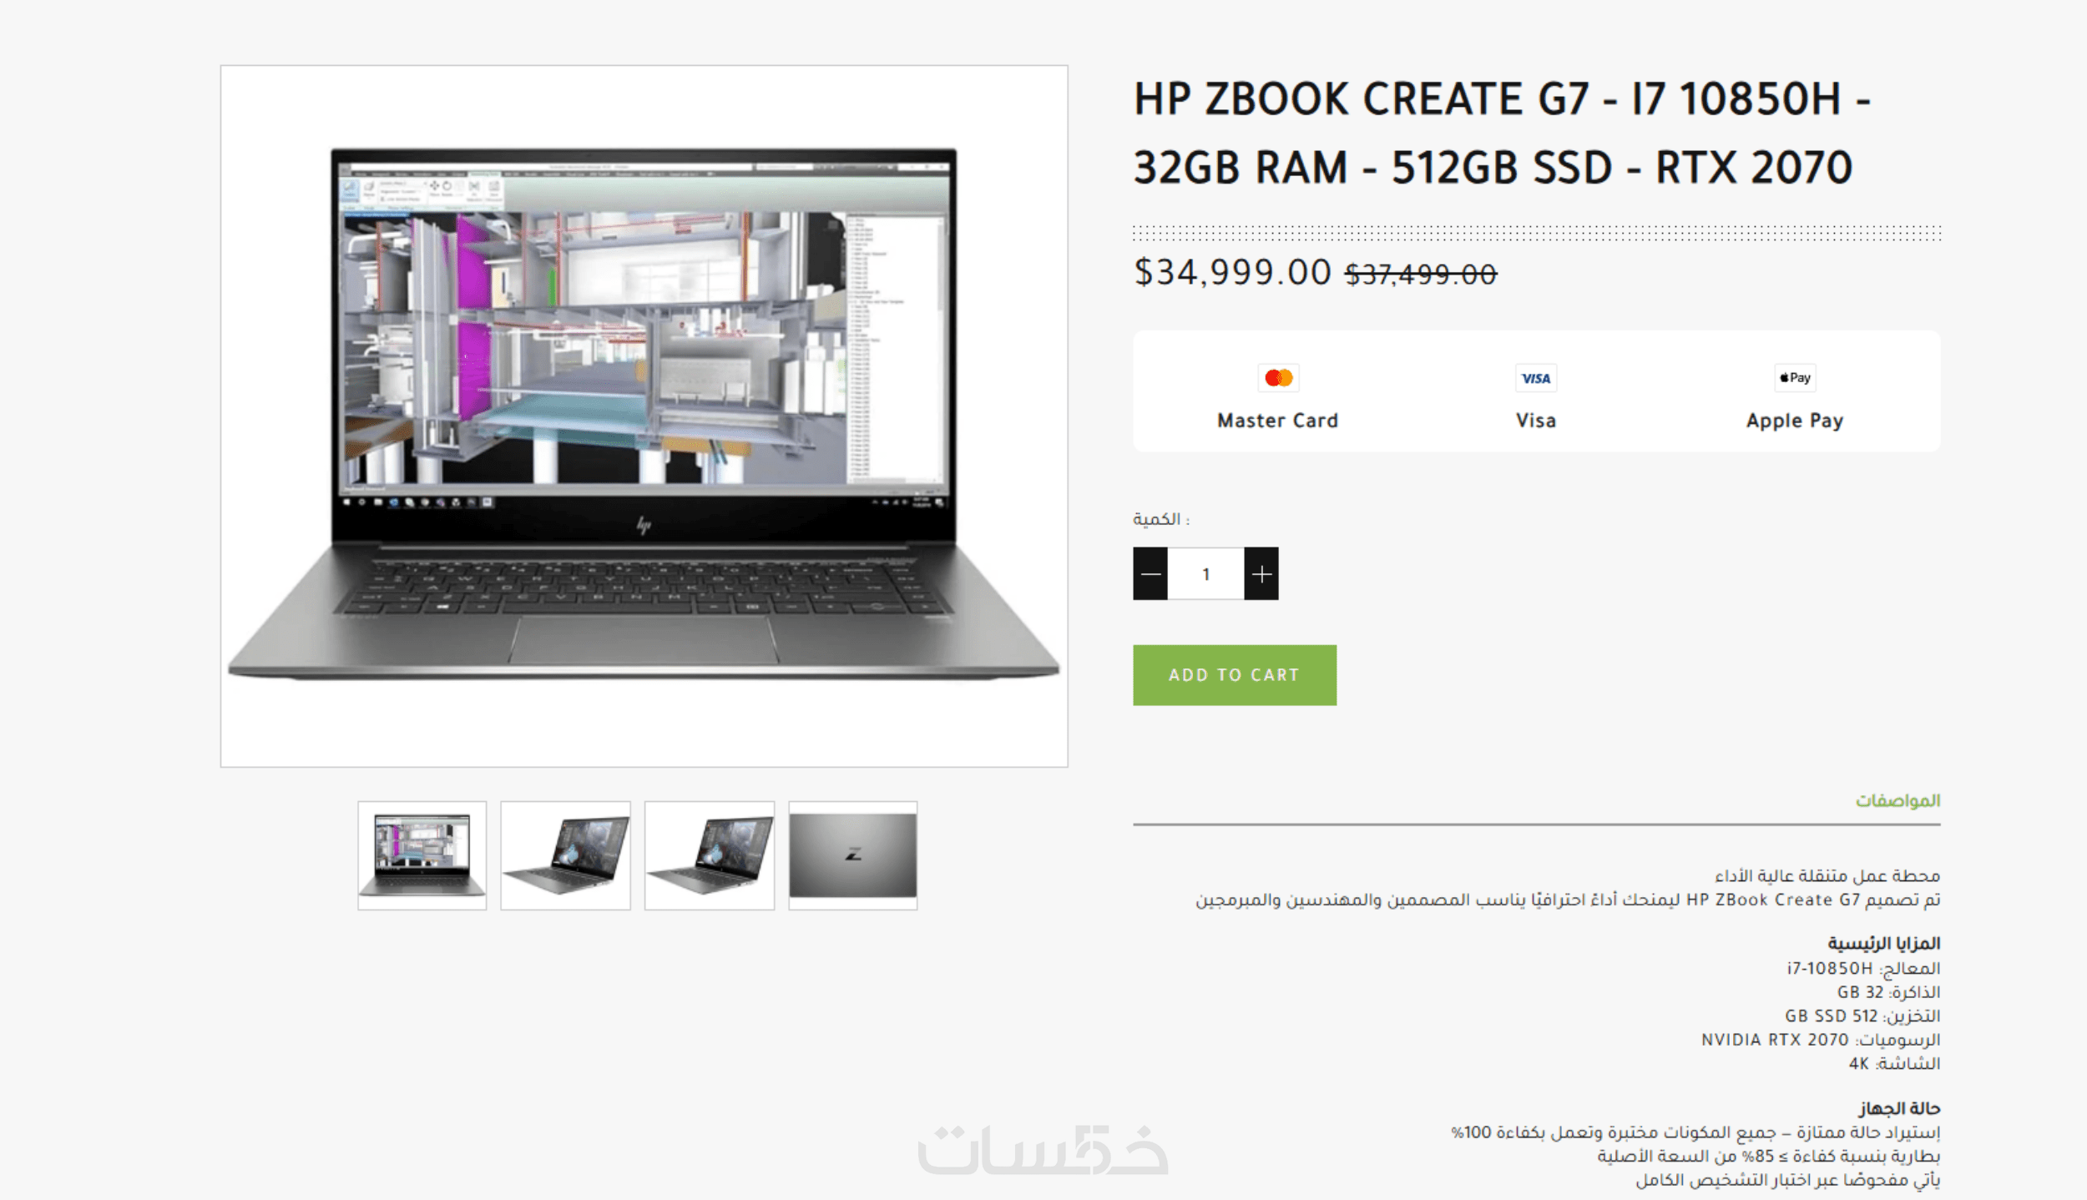Click the Visa payment label

click(1536, 421)
